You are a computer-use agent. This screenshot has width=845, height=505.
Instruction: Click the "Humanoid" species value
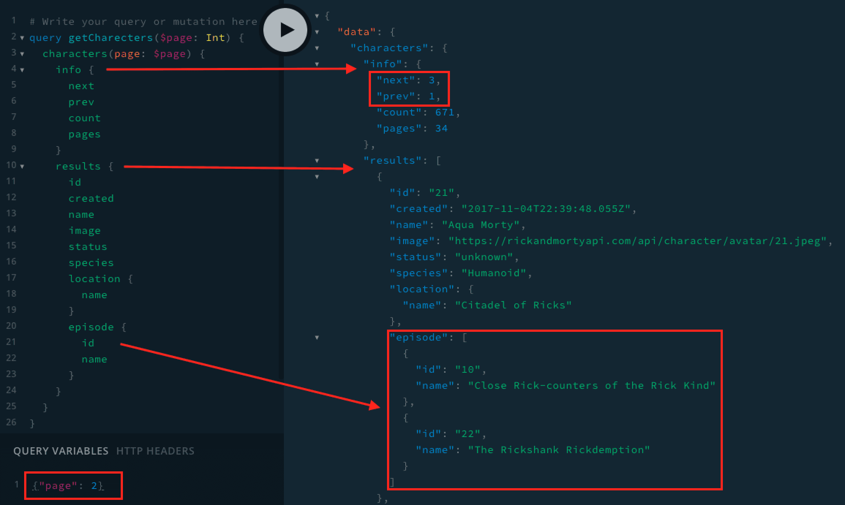pyautogui.click(x=494, y=273)
